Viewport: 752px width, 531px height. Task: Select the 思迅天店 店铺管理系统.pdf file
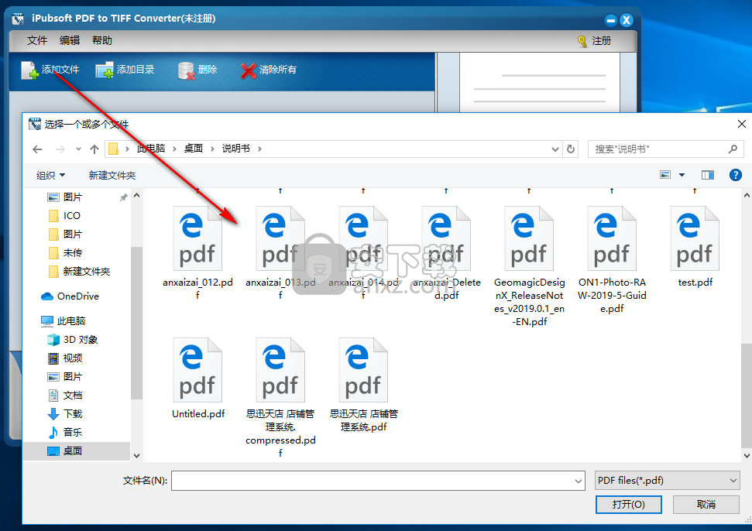[x=363, y=370]
